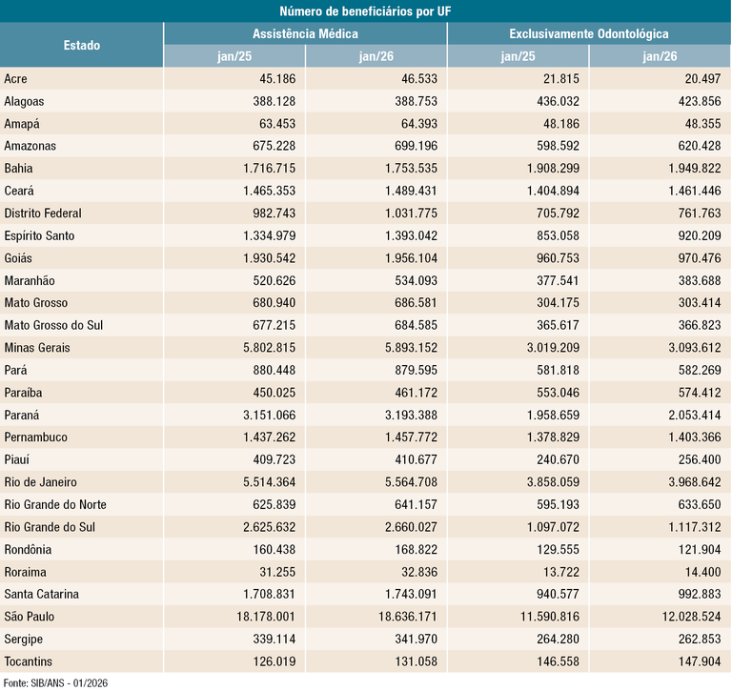Click jan/26 header under Exclusivamente Odontológica
Image resolution: width=732 pixels, height=691 pixels.
point(660,56)
